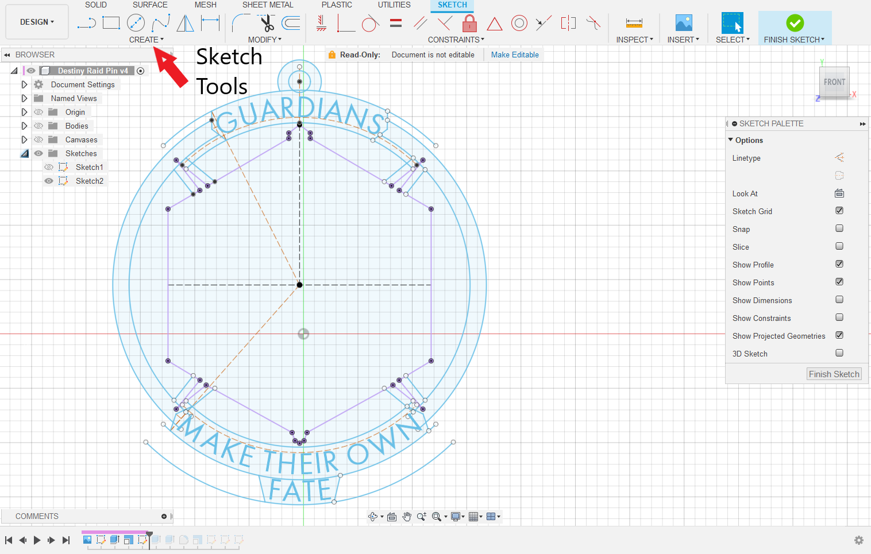Activate the Pan tool in navigation bar
This screenshot has width=871, height=554.
click(x=407, y=516)
